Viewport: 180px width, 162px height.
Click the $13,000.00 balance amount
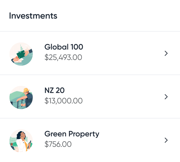(x=64, y=101)
